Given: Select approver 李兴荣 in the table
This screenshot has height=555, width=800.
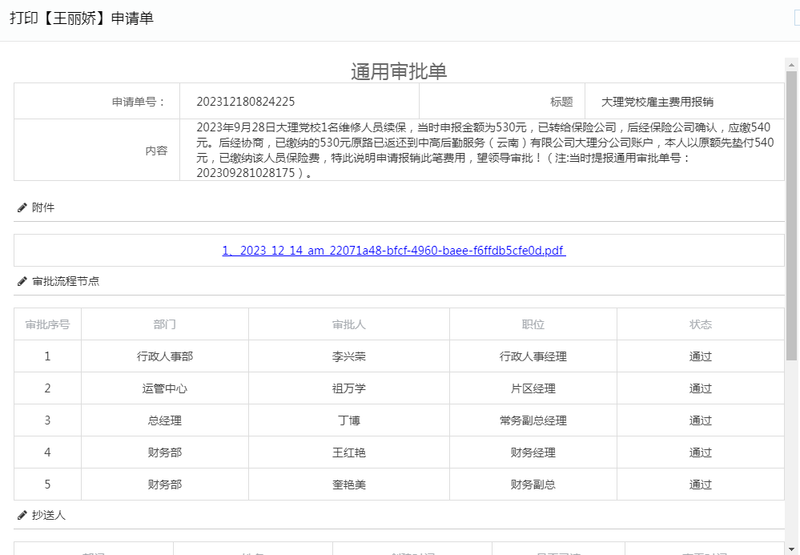Looking at the screenshot, I should coord(349,356).
